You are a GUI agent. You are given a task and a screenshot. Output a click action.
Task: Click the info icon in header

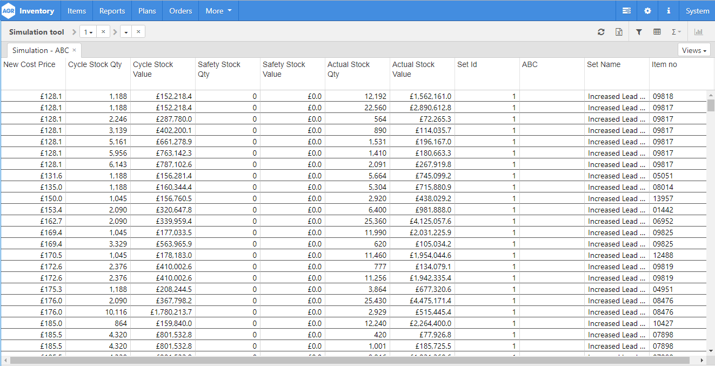[669, 11]
